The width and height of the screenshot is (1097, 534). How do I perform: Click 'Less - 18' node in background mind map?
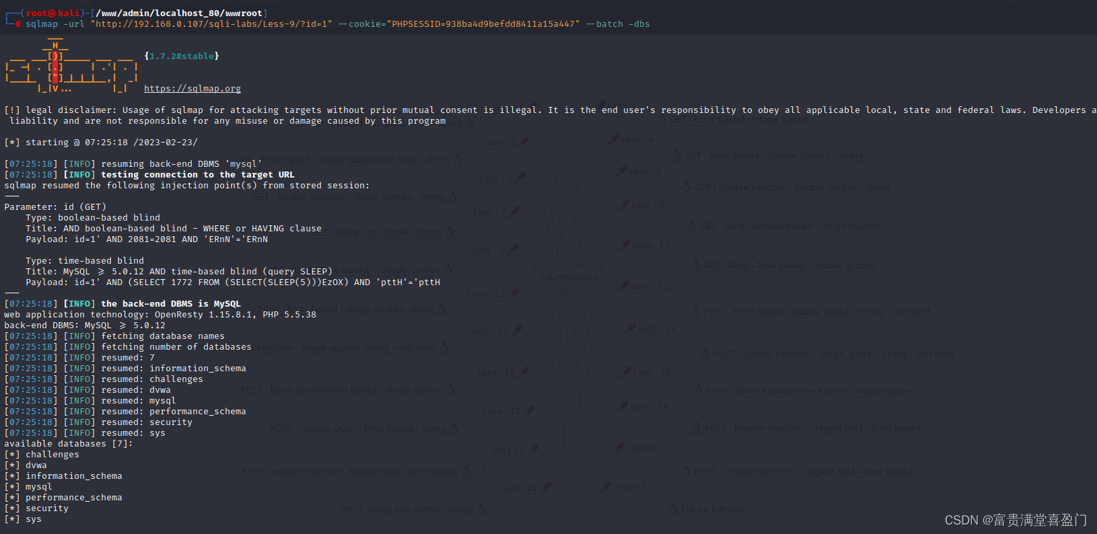pos(649,407)
